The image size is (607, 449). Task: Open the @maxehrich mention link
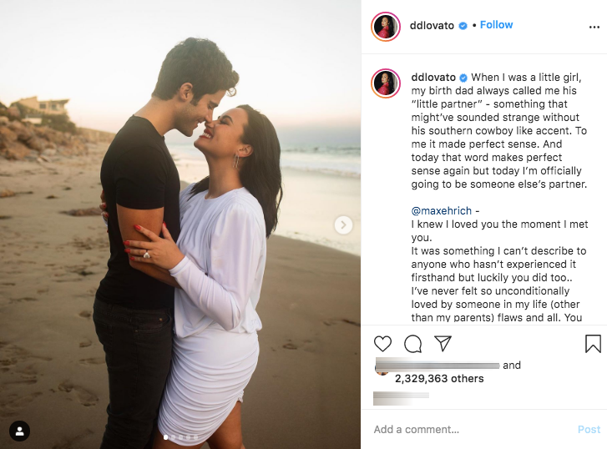coord(442,211)
